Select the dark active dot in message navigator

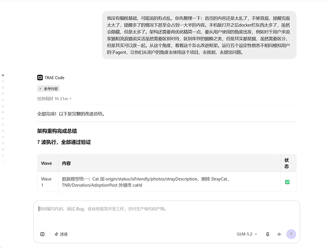[3, 75]
